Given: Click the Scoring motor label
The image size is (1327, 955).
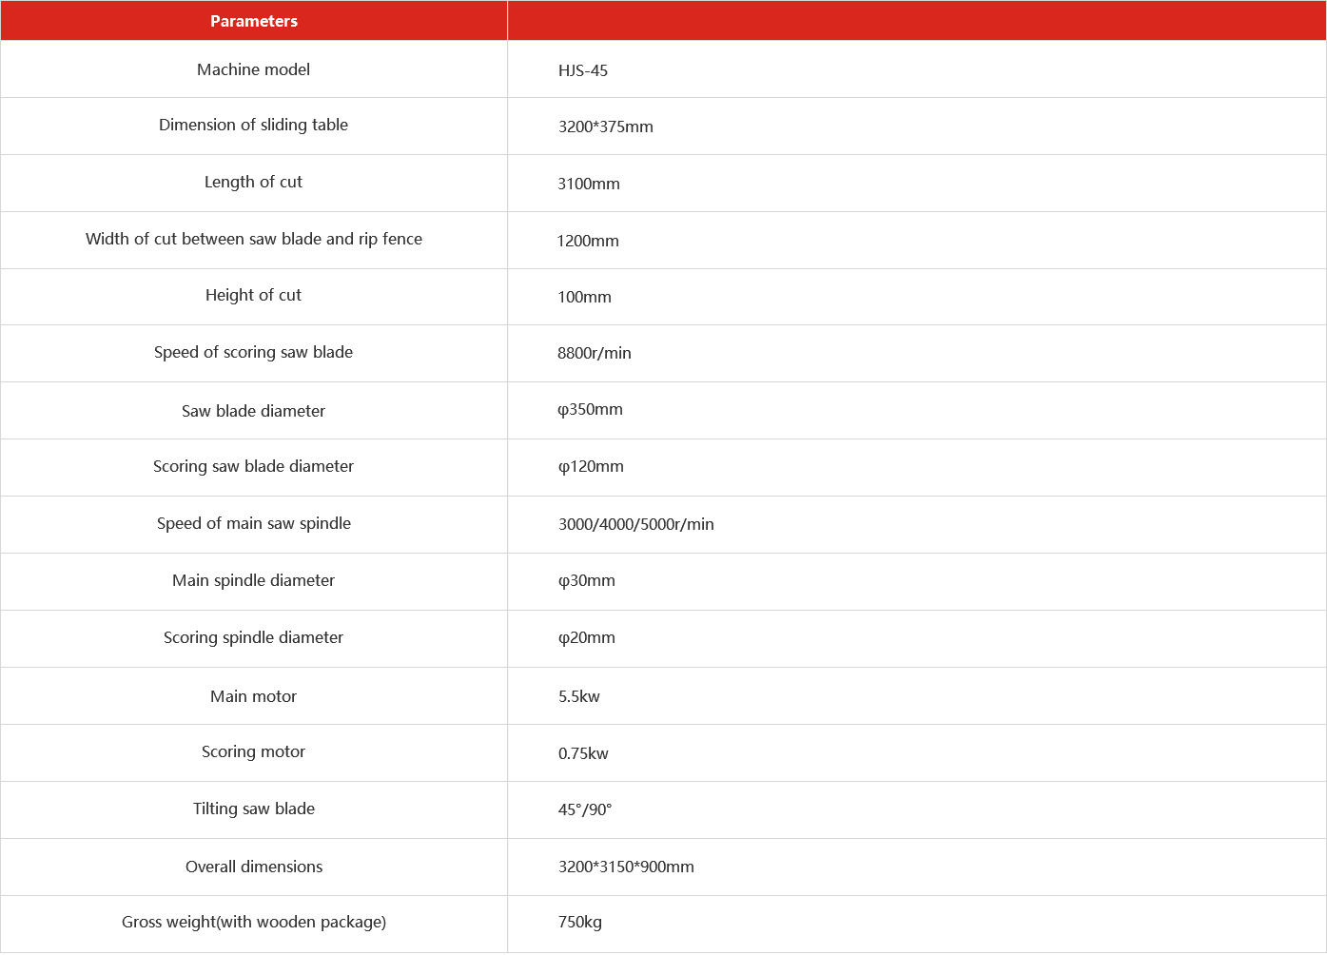Looking at the screenshot, I should [x=253, y=751].
